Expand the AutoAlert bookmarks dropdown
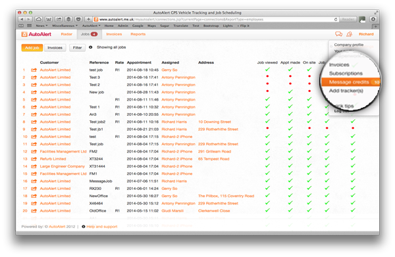This screenshot has width=395, height=257. pyautogui.click(x=92, y=26)
